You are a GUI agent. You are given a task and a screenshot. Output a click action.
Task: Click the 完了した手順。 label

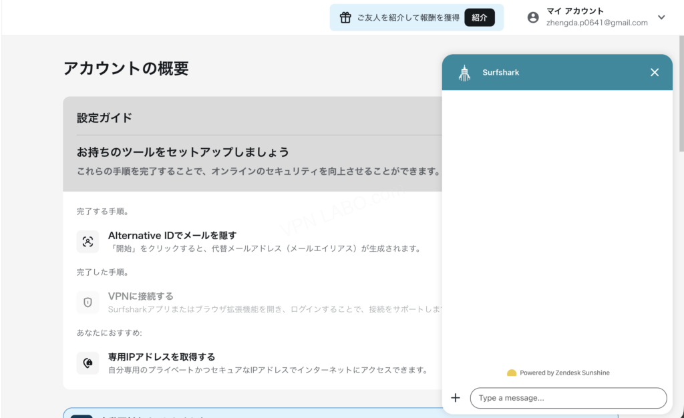pos(104,272)
